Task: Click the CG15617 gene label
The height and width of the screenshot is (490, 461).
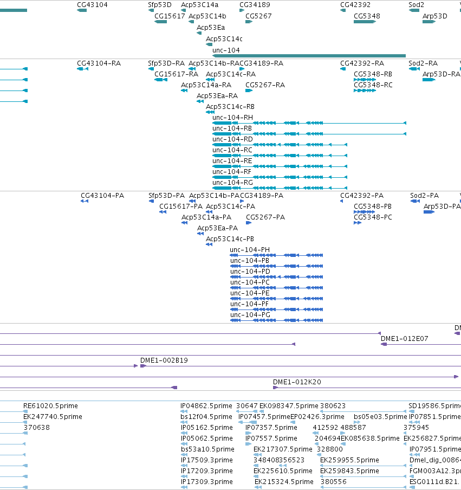Action: click(170, 16)
